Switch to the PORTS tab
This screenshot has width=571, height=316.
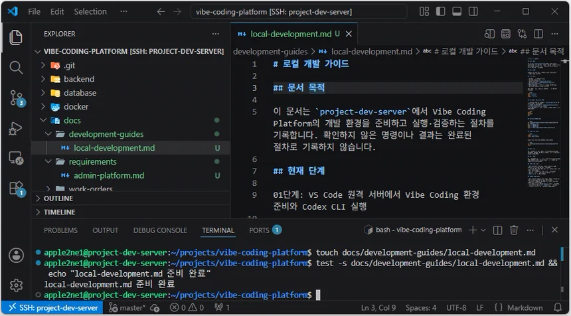pyautogui.click(x=265, y=230)
